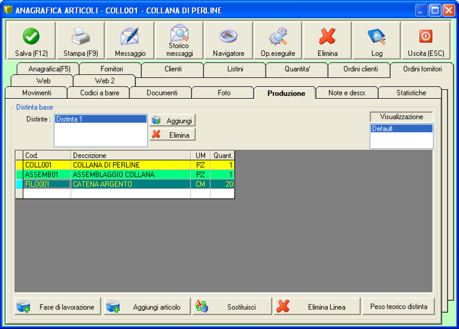Click the red X Elimina toolbar icon
Viewport: 459px width, 329px height.
click(x=327, y=36)
